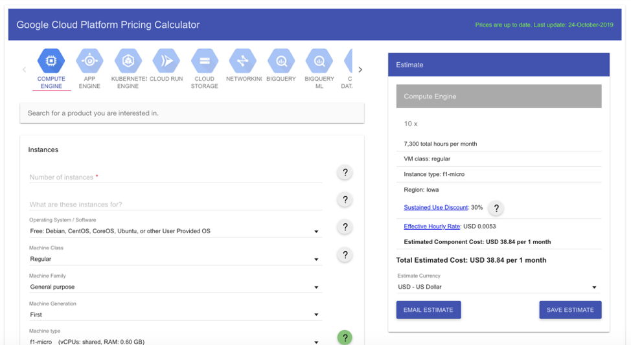
Task: Select the Cloud Run product icon
Action: [x=166, y=61]
